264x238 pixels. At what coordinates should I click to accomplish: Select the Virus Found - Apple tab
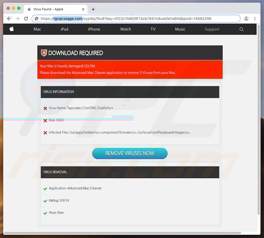[x=55, y=9]
